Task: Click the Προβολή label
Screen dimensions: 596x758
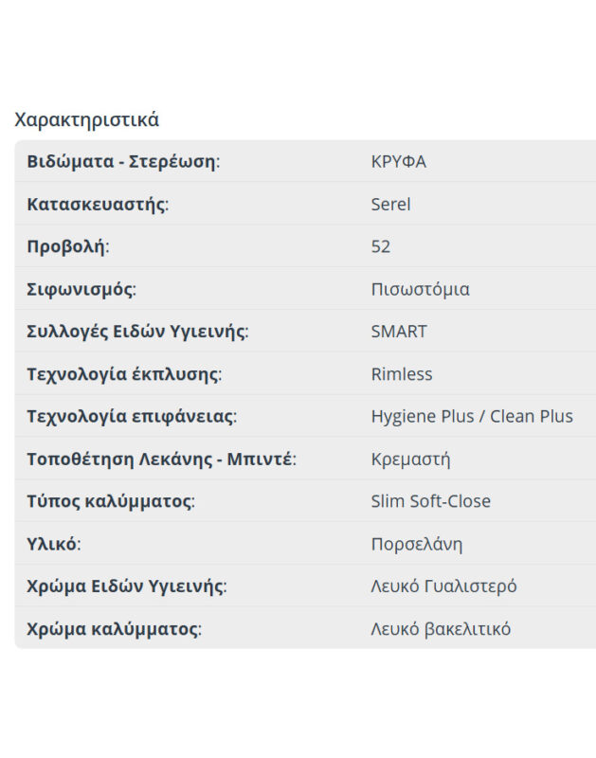Action: [x=68, y=246]
